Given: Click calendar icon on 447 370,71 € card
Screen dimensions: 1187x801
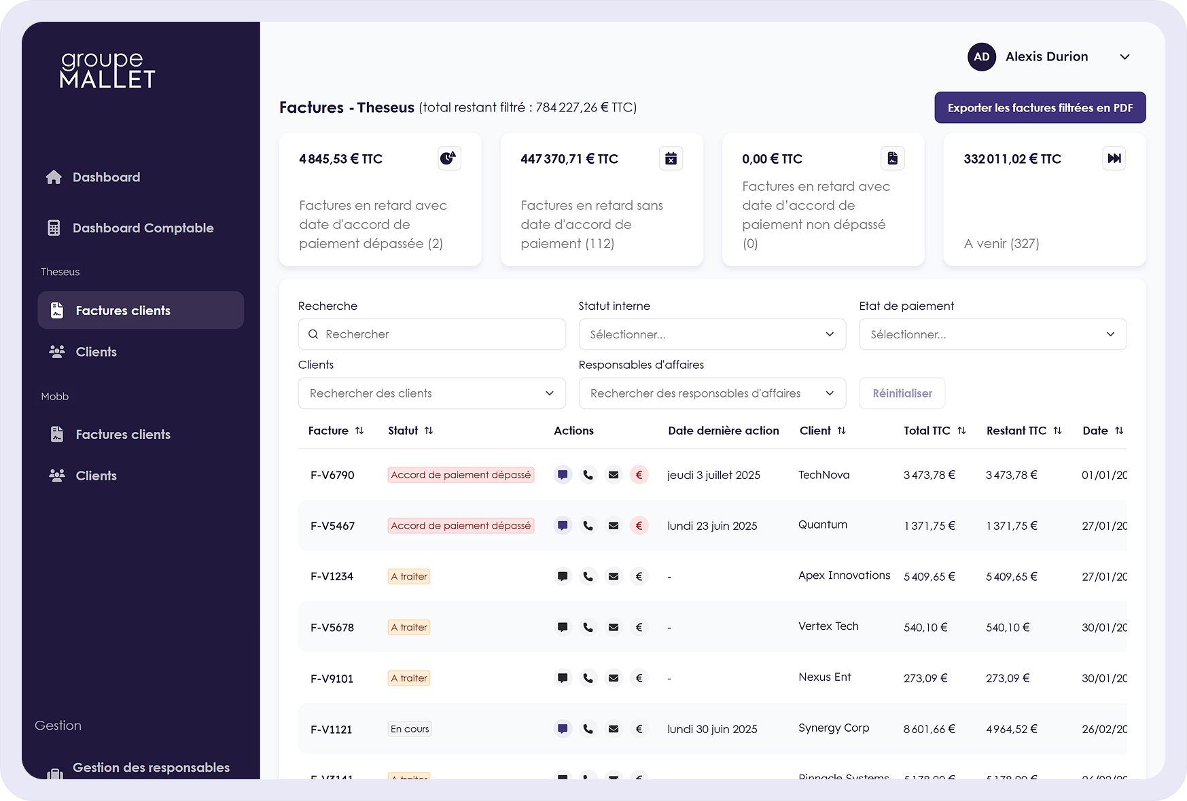Looking at the screenshot, I should pyautogui.click(x=671, y=158).
